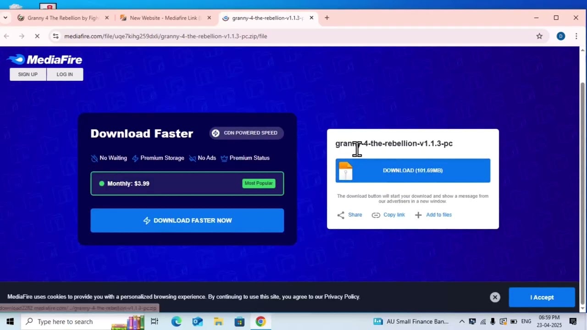The height and width of the screenshot is (330, 587).
Task: Stop page loading with X button
Action: click(37, 36)
